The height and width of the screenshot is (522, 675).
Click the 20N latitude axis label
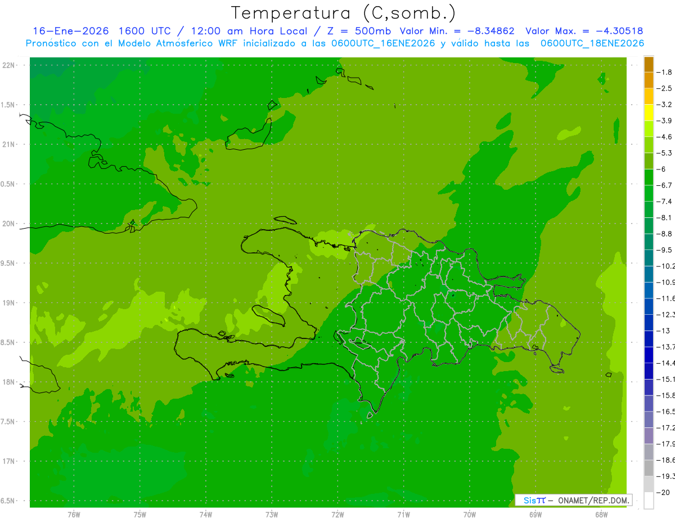pyautogui.click(x=9, y=224)
